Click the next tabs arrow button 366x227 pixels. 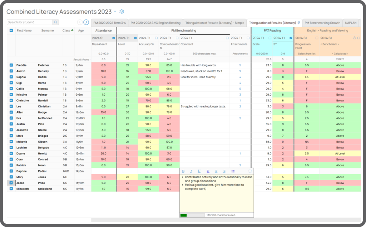click(86, 22)
